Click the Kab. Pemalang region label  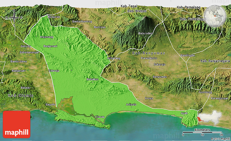(188, 7)
